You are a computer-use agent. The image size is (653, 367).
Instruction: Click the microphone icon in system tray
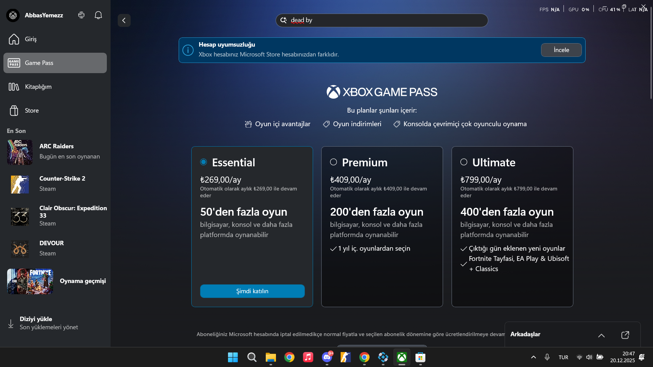547,357
